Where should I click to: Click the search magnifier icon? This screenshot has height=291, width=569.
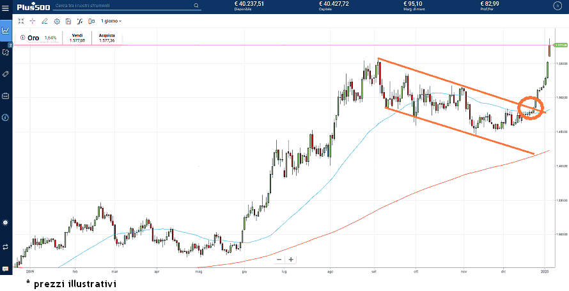point(196,5)
